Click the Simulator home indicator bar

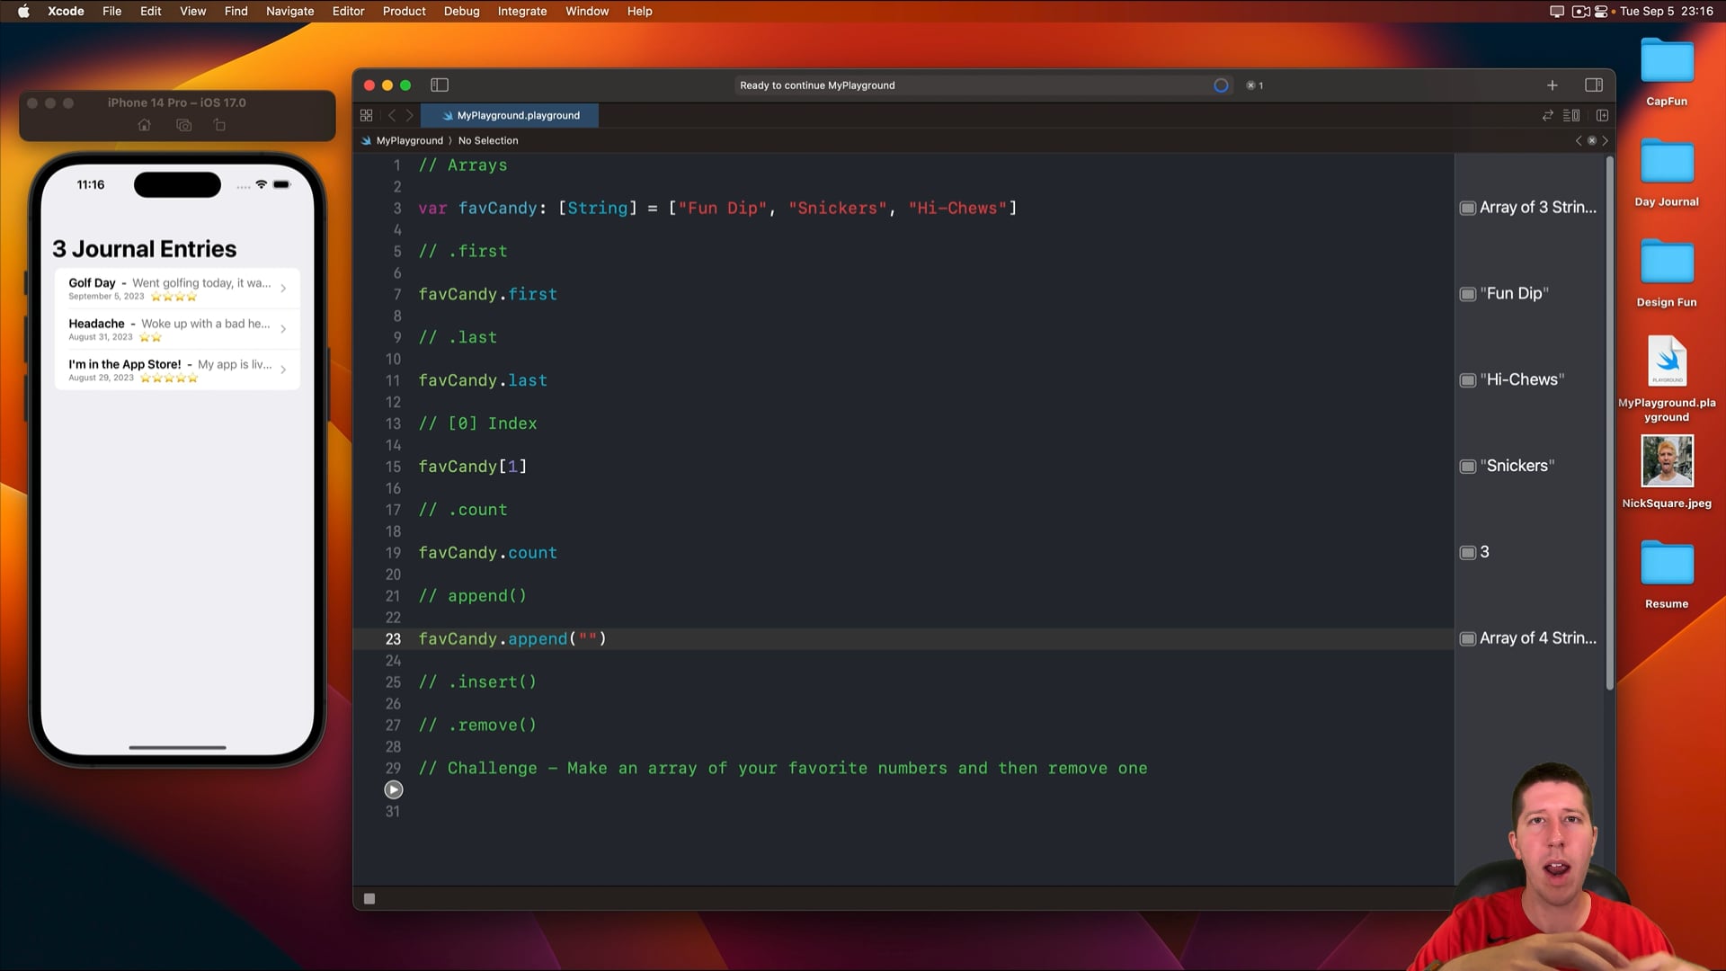tap(177, 747)
